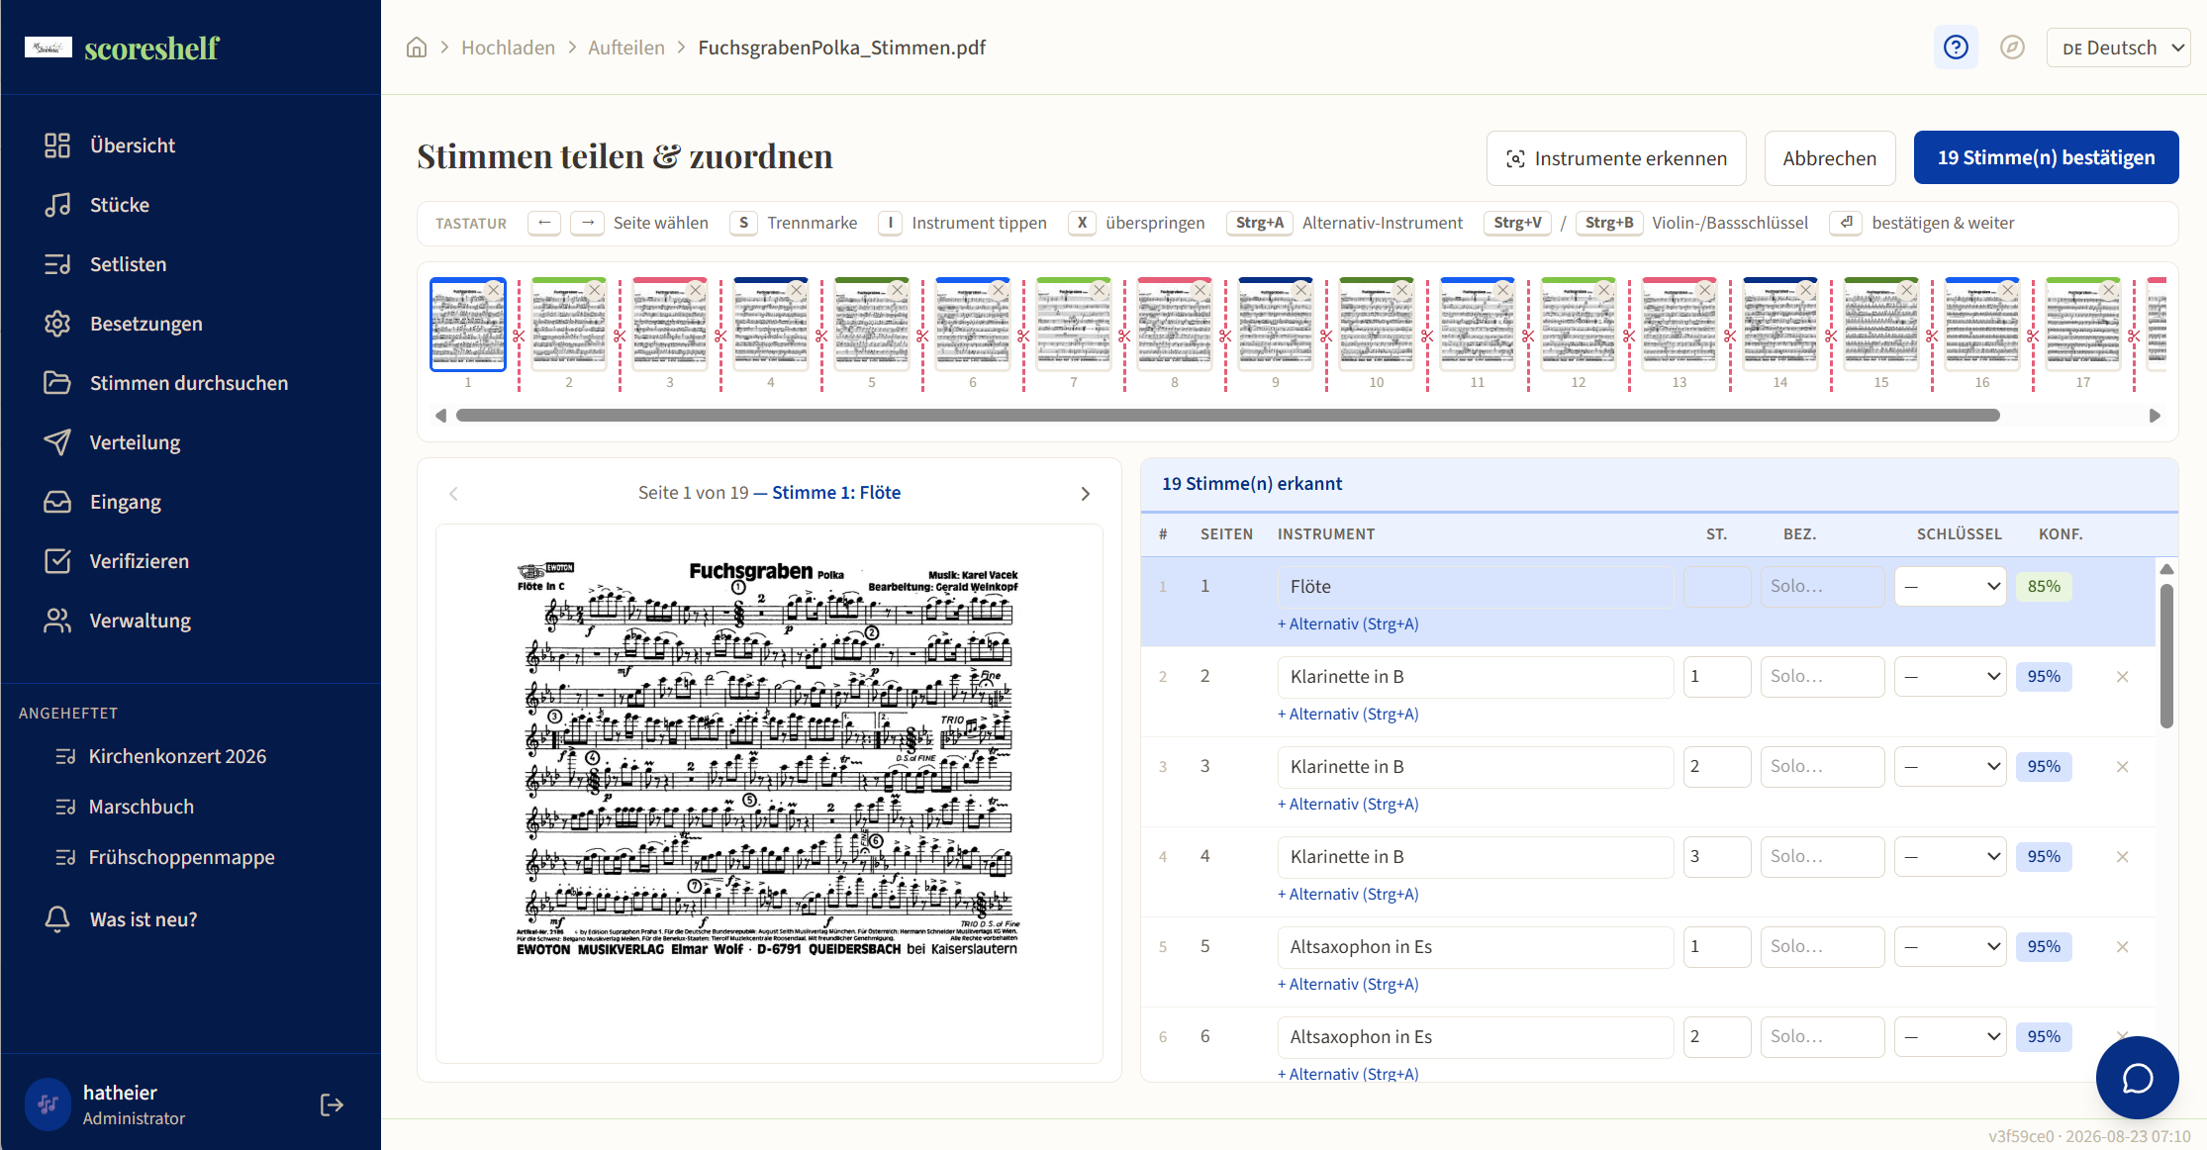
Task: Open the help question mark icon
Action: point(1956,48)
